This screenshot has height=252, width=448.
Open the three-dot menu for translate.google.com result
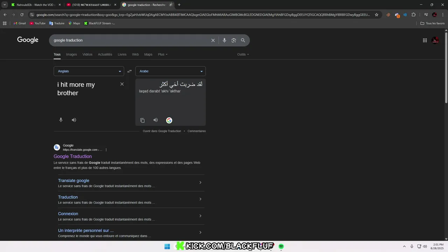click(106, 150)
